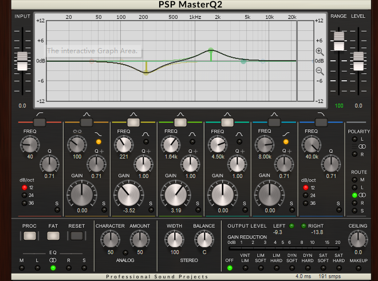Select bell shape LED on 4.50k band

pyautogui.click(x=239, y=142)
